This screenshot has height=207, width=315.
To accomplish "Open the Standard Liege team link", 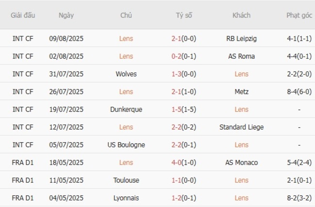I will pyautogui.click(x=241, y=127).
